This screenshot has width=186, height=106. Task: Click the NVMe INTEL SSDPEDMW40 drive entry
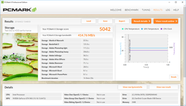click(x=144, y=95)
